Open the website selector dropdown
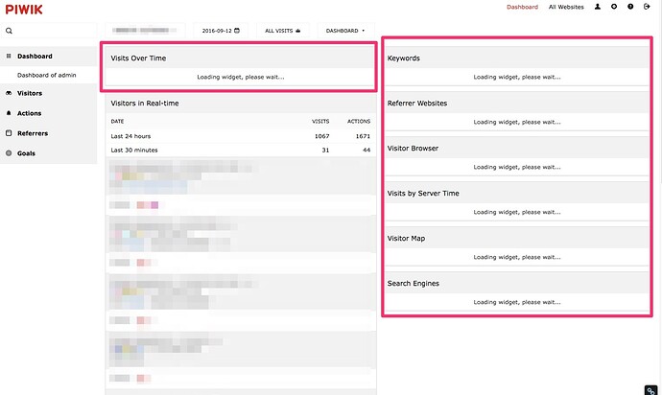This screenshot has width=662, height=395. (x=145, y=31)
